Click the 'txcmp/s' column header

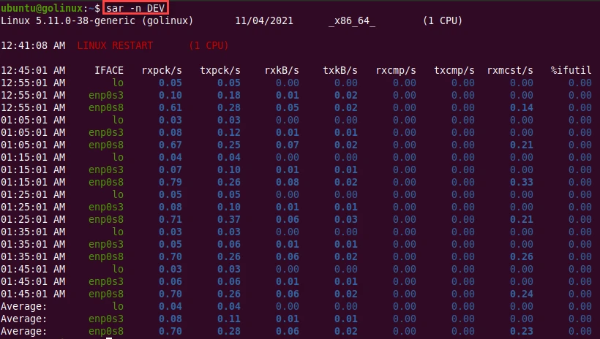[454, 70]
